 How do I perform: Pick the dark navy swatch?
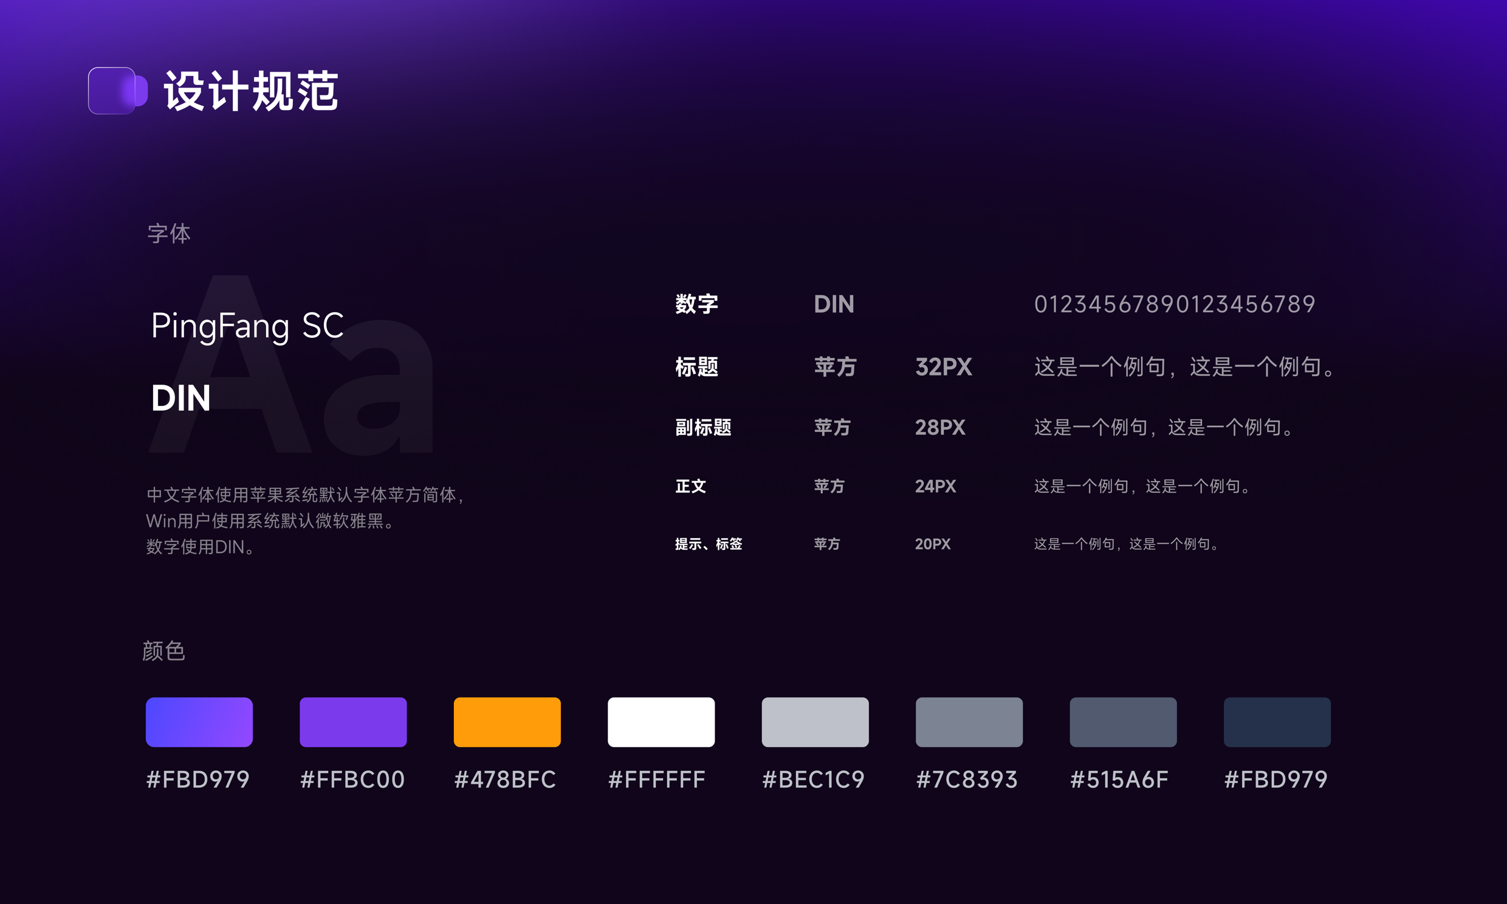(1277, 722)
